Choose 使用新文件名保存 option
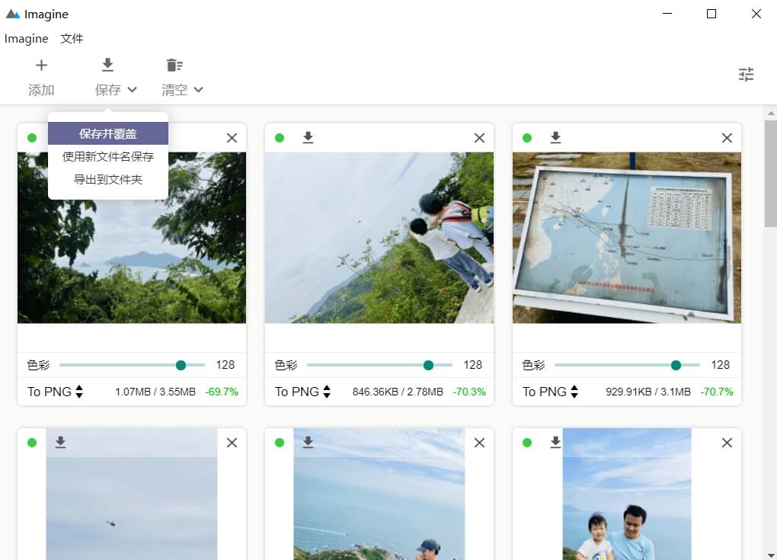Viewport: 777px width, 560px height. click(x=108, y=157)
